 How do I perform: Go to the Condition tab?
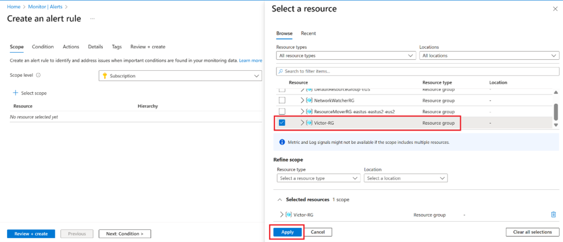(43, 47)
